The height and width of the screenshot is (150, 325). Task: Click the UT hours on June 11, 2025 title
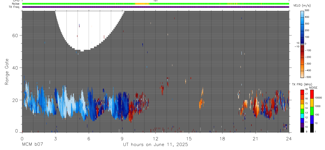155,144
